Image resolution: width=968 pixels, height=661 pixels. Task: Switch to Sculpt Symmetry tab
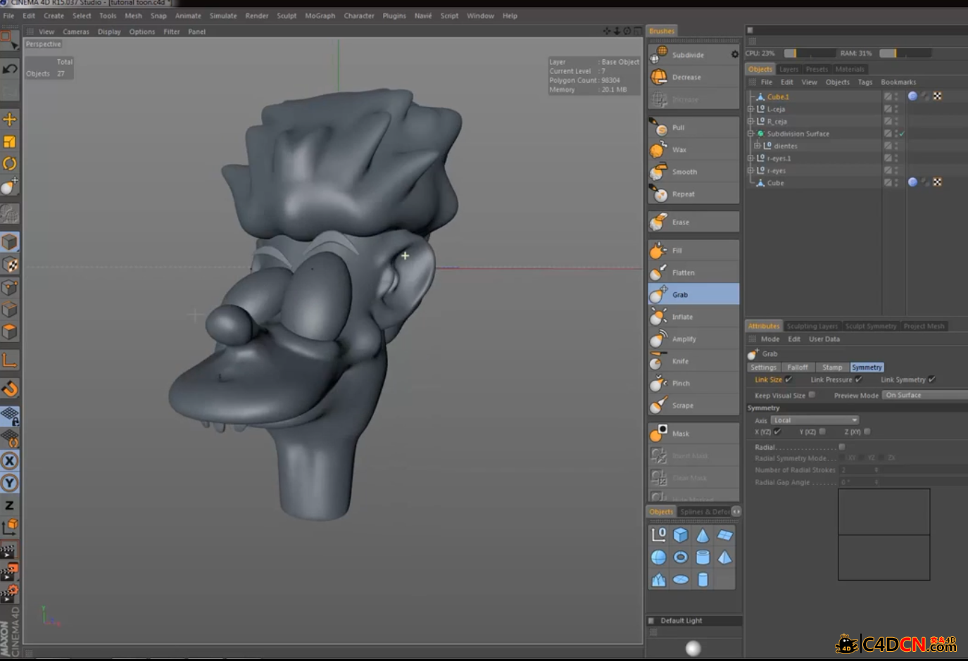871,326
